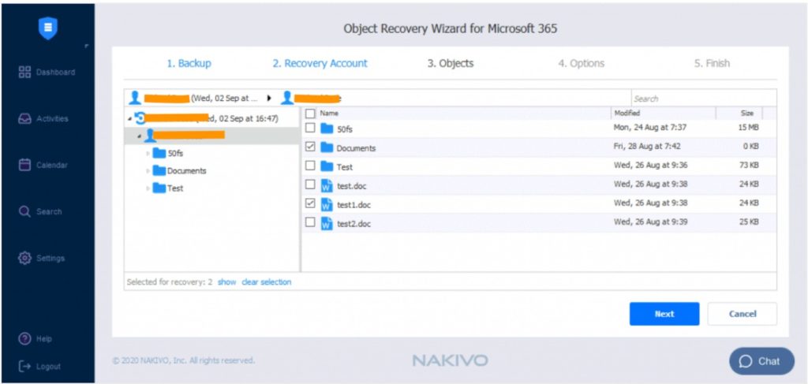Click the clear selection link
The width and height of the screenshot is (808, 384).
pyautogui.click(x=267, y=282)
